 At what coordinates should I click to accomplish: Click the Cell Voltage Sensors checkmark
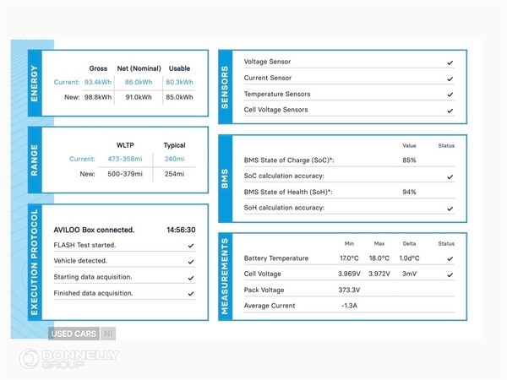(x=450, y=110)
